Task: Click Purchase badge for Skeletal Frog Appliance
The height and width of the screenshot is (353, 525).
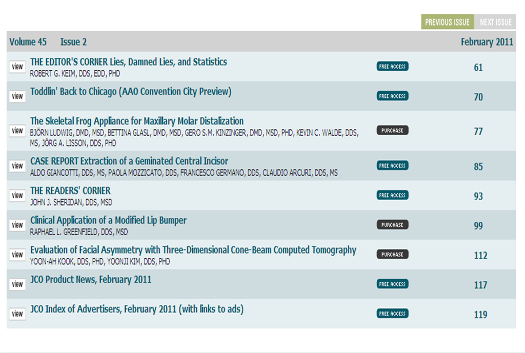Action: (392, 131)
